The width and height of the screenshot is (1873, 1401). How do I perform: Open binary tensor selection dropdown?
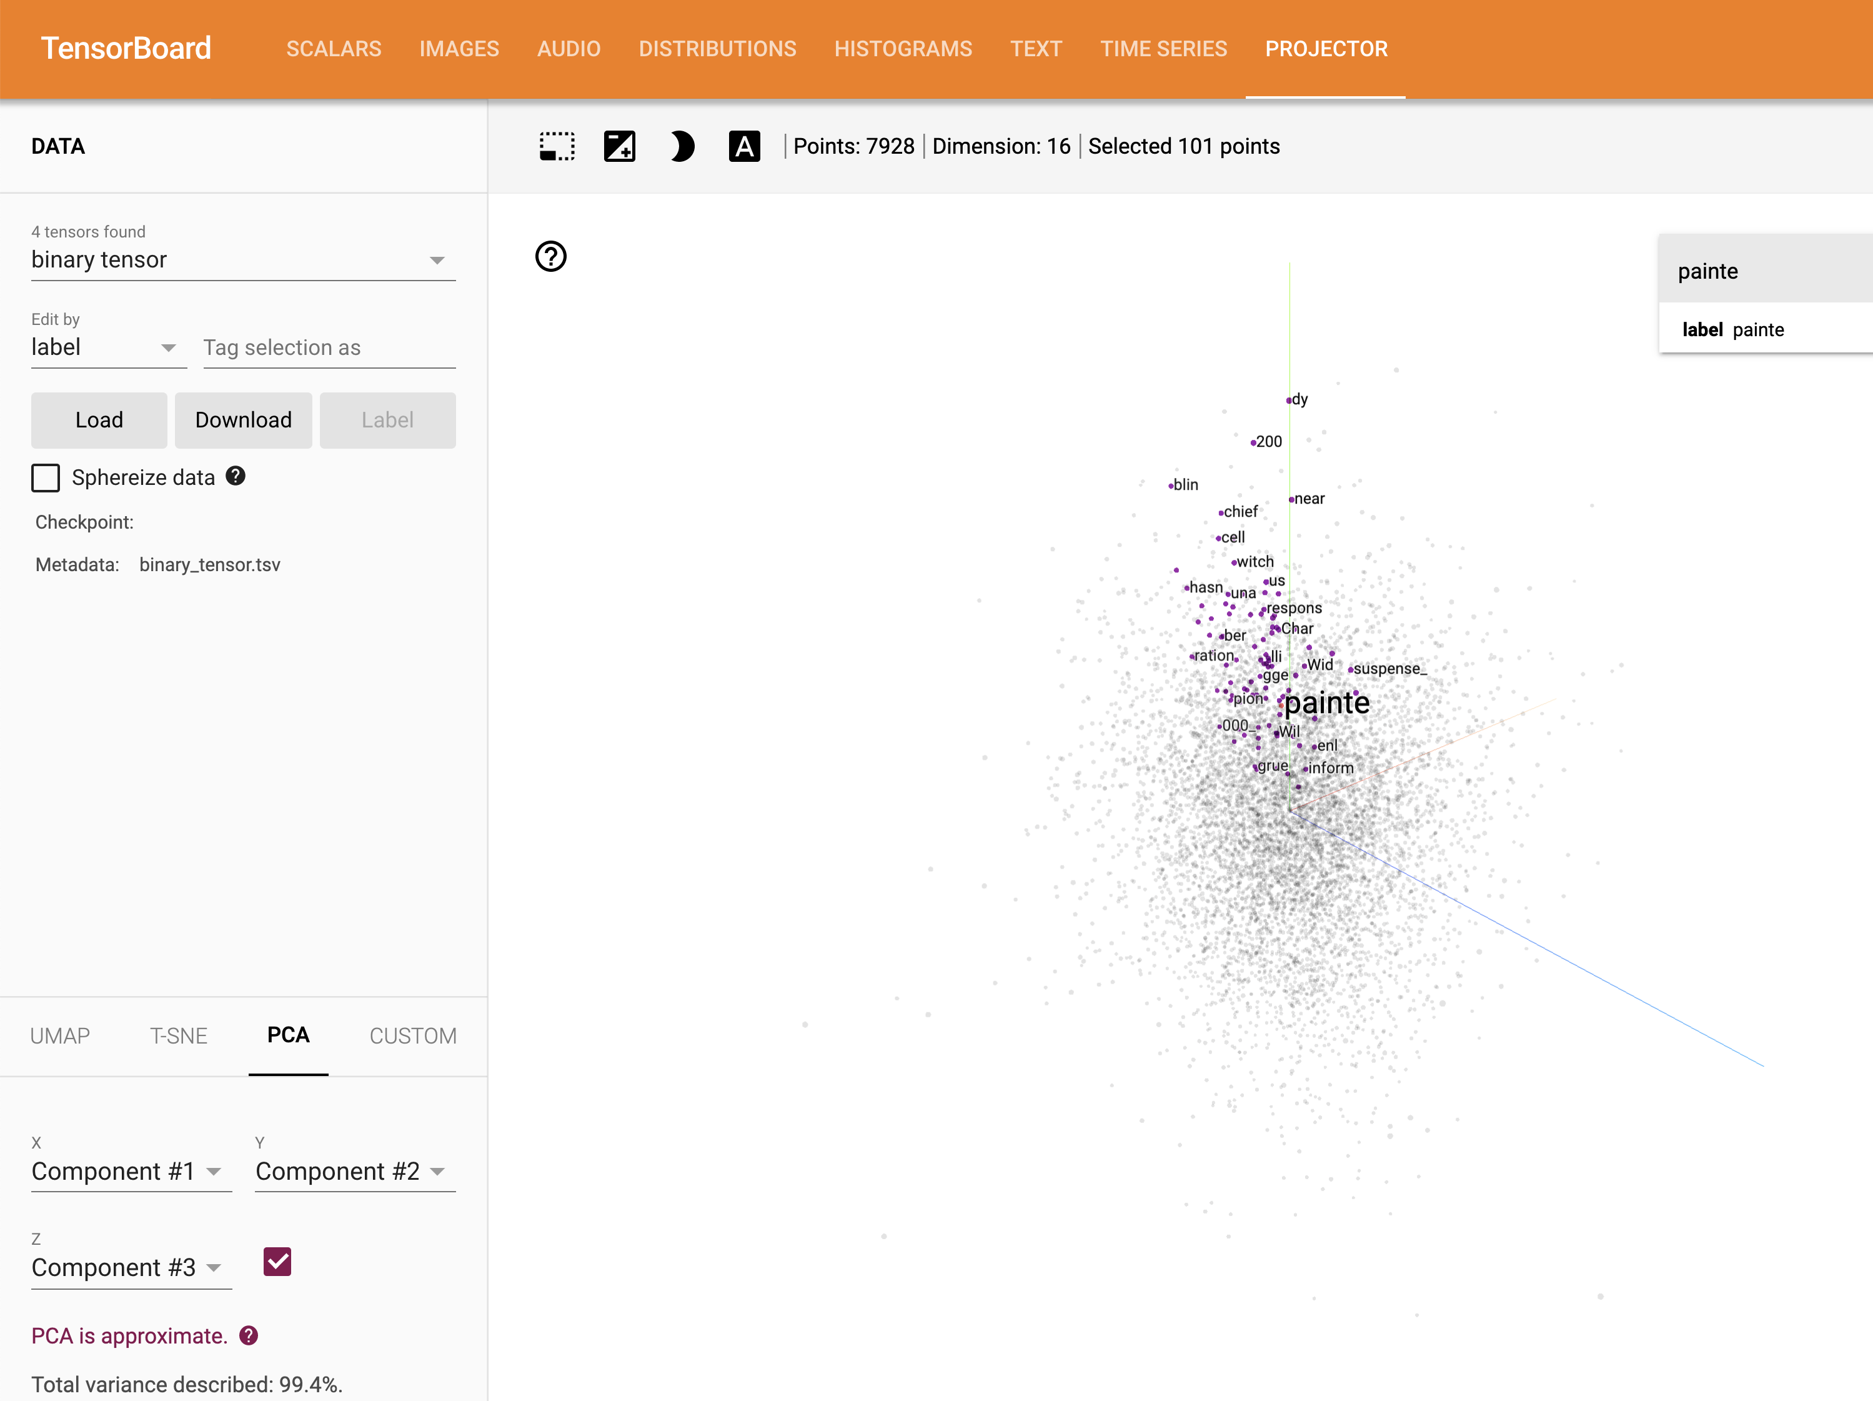(x=242, y=260)
